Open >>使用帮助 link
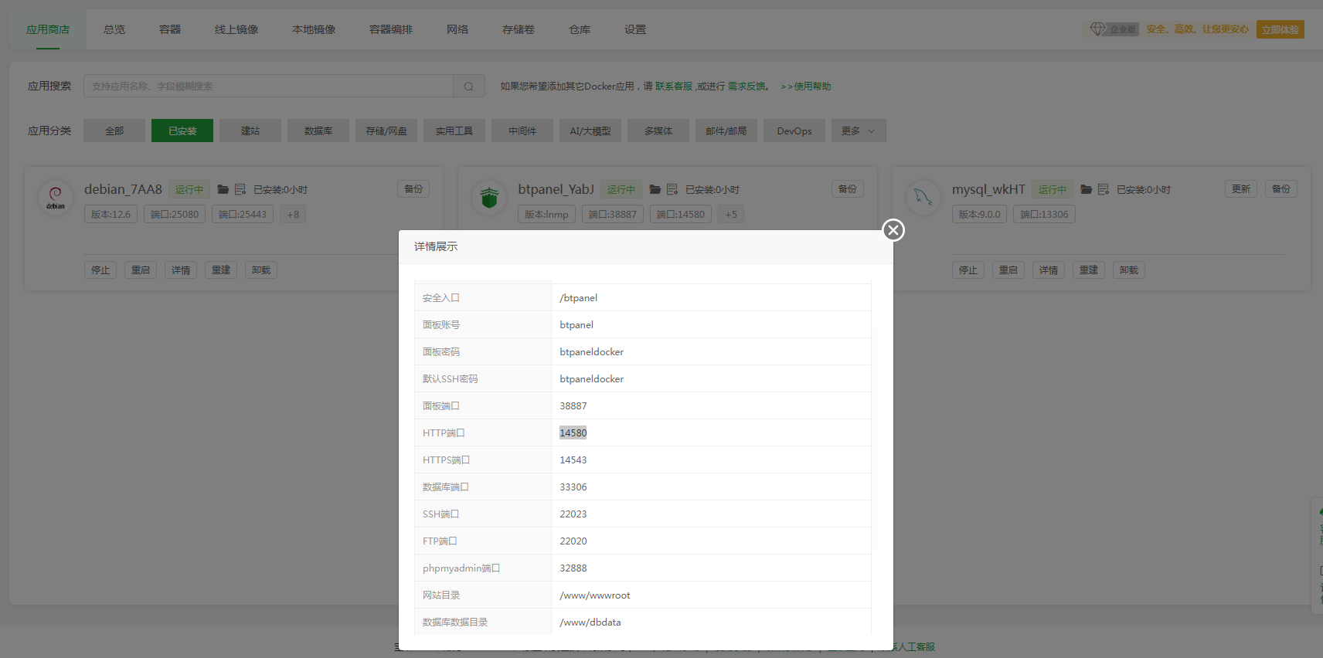 (806, 86)
